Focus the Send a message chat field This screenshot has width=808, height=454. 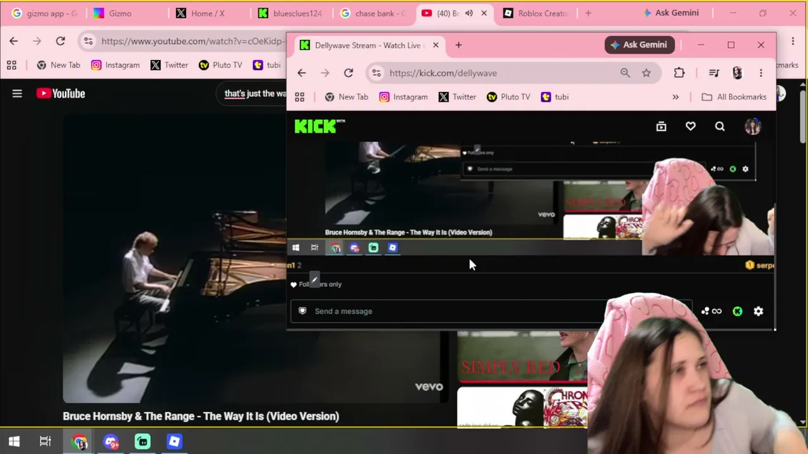pyautogui.click(x=491, y=311)
